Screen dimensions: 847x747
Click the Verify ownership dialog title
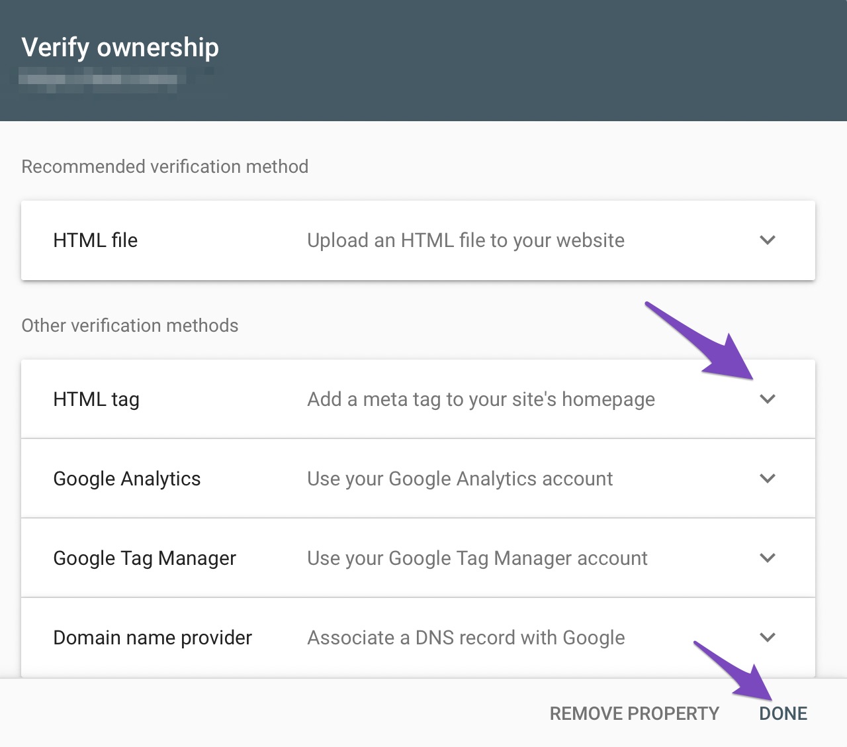click(120, 48)
